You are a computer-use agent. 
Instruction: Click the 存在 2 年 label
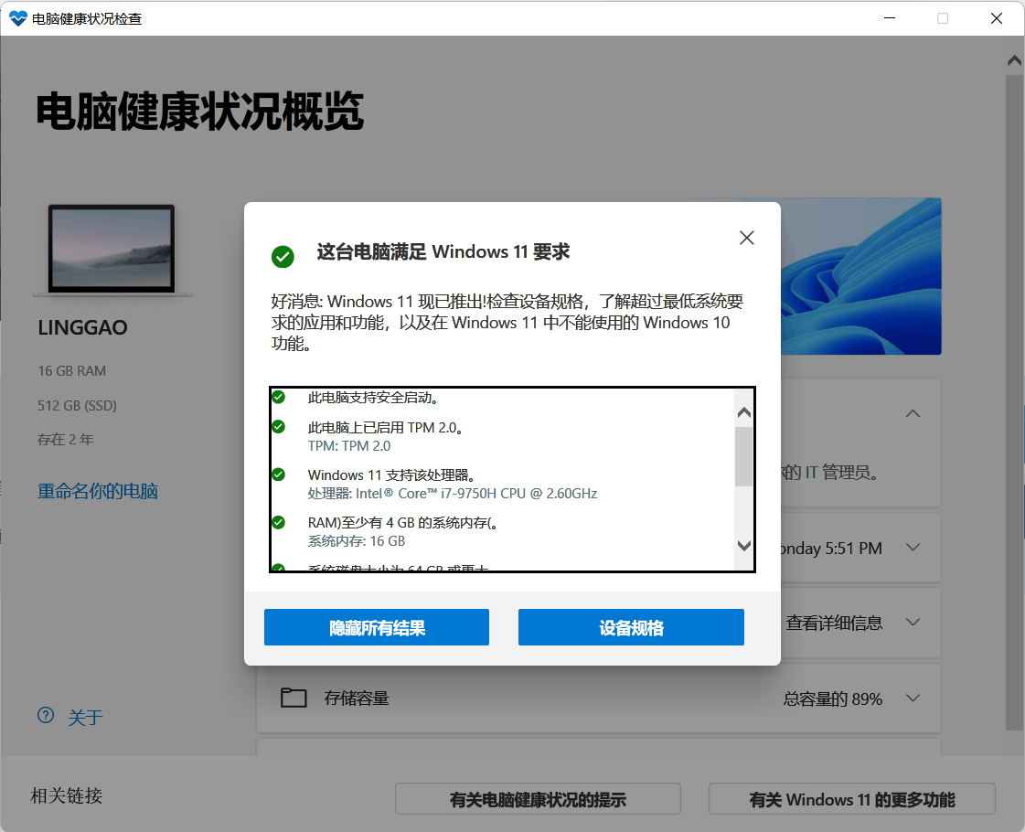tap(65, 439)
